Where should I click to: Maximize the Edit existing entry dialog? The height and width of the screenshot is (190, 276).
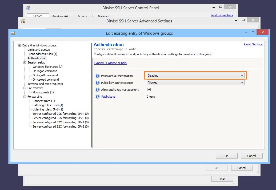coord(253,32)
